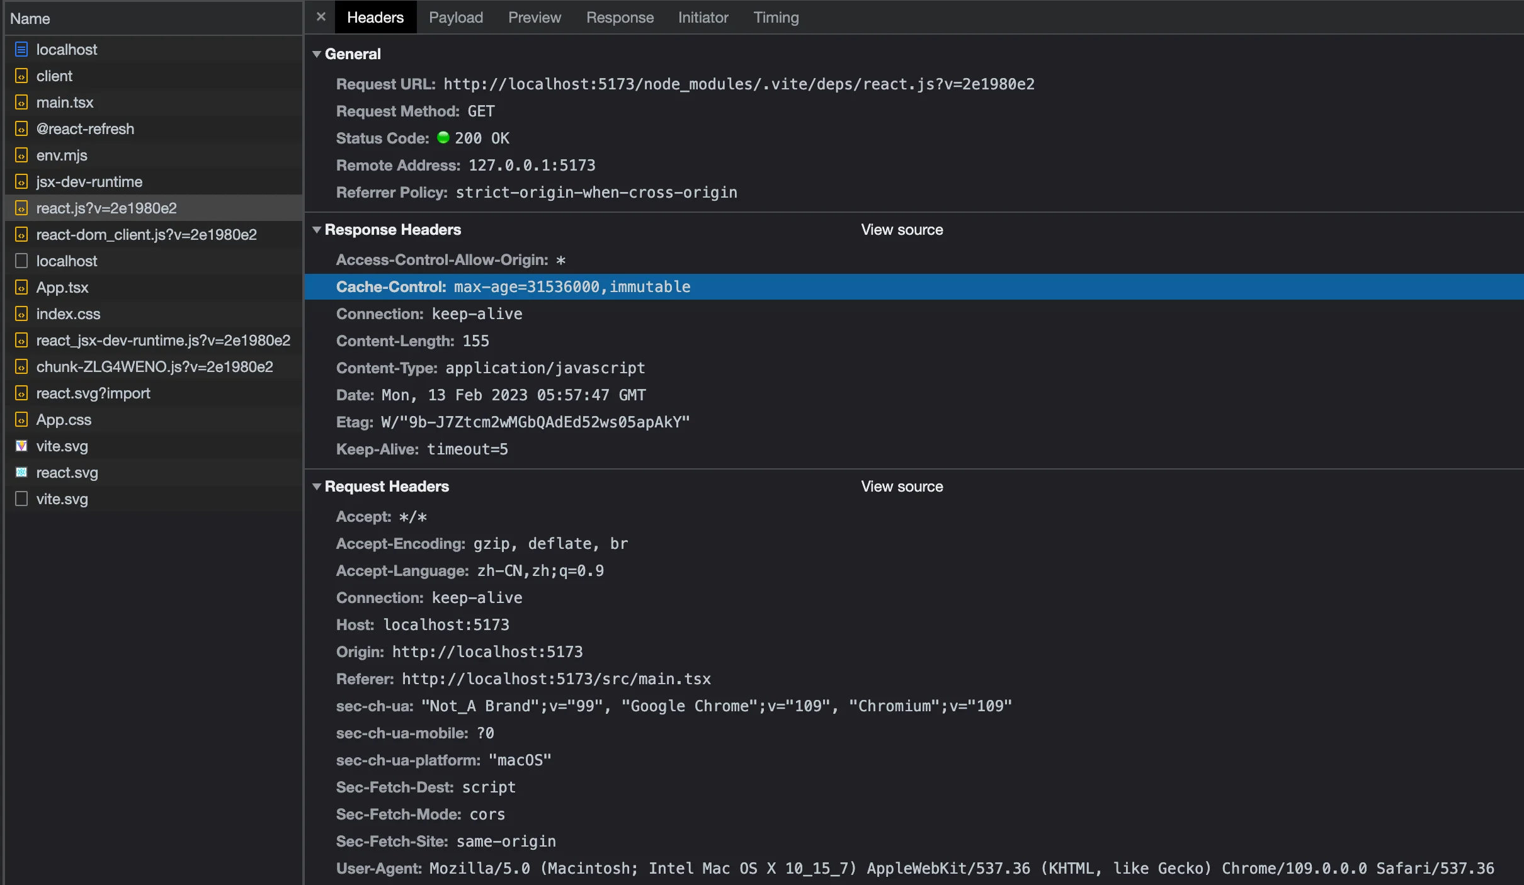Click the icon beside react.svg?import
Viewport: 1524px width, 885px height.
point(21,393)
